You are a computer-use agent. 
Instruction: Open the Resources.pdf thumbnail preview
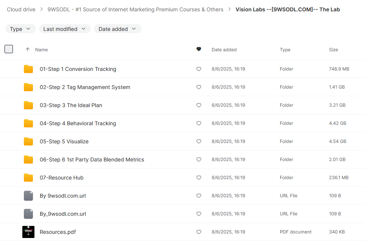28,232
